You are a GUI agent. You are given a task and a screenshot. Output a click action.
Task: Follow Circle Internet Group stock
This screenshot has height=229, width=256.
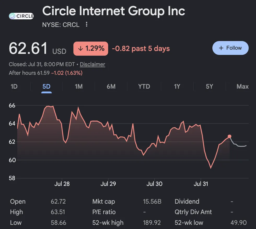(x=230, y=48)
